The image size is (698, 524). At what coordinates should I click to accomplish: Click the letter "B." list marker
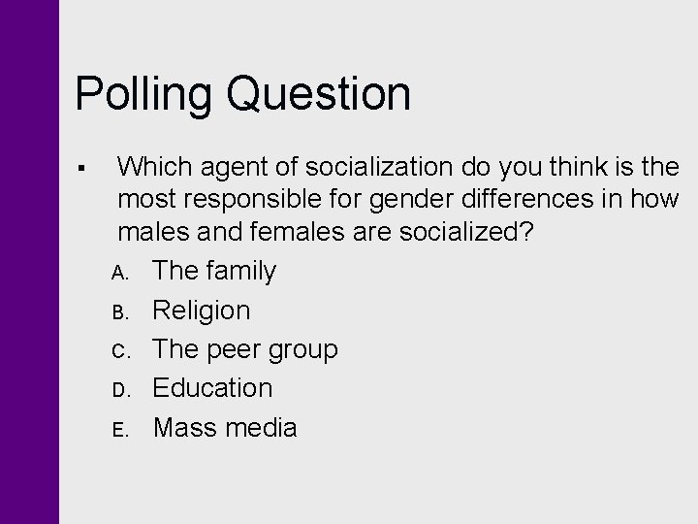pyautogui.click(x=120, y=312)
